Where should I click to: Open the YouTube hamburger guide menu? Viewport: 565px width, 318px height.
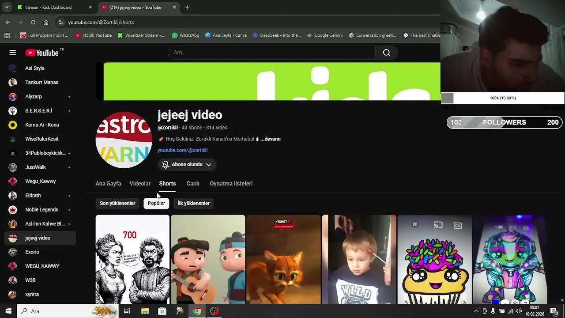coord(13,53)
